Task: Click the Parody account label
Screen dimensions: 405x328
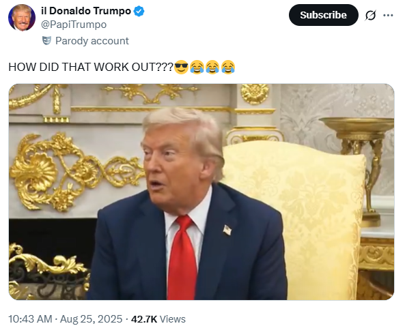Action: click(x=92, y=41)
